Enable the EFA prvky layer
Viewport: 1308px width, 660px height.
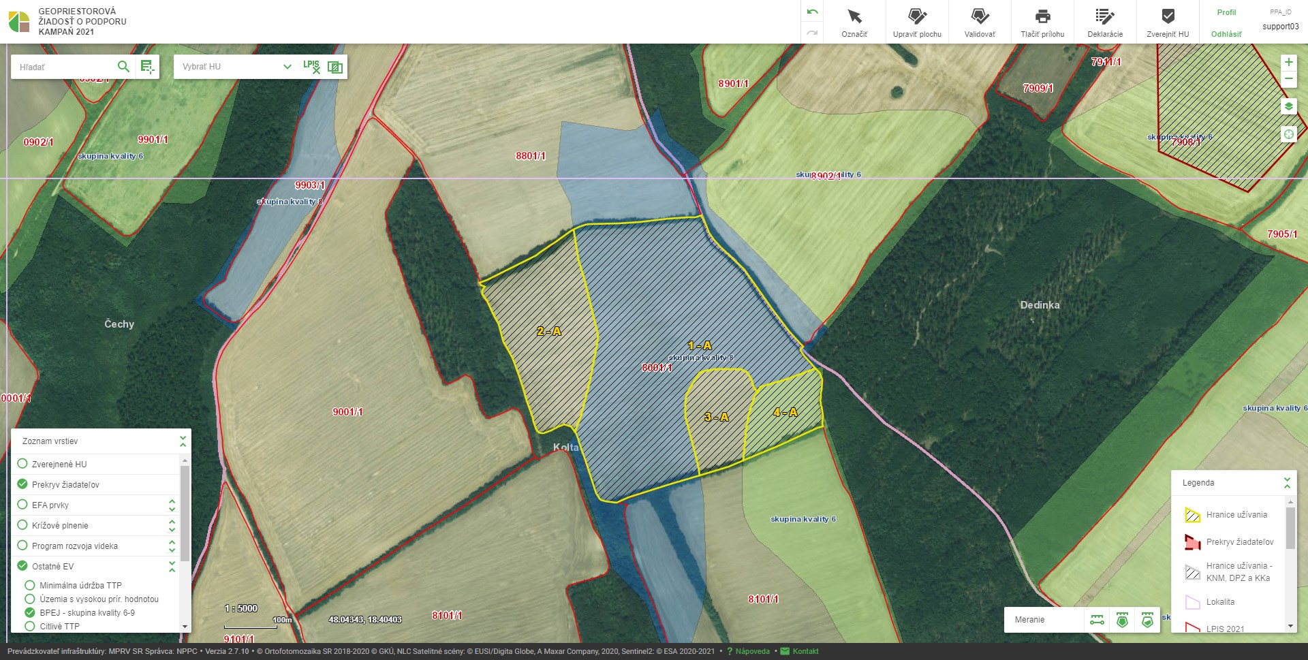[x=22, y=505]
